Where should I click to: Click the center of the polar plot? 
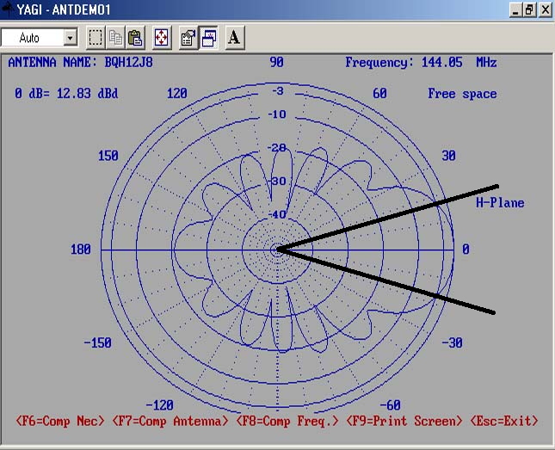click(277, 250)
